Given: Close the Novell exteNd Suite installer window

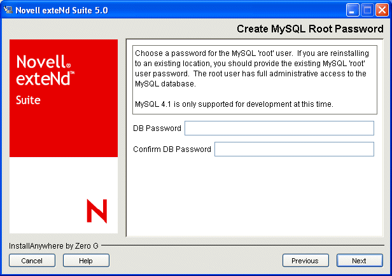Looking at the screenshot, I should [x=382, y=10].
